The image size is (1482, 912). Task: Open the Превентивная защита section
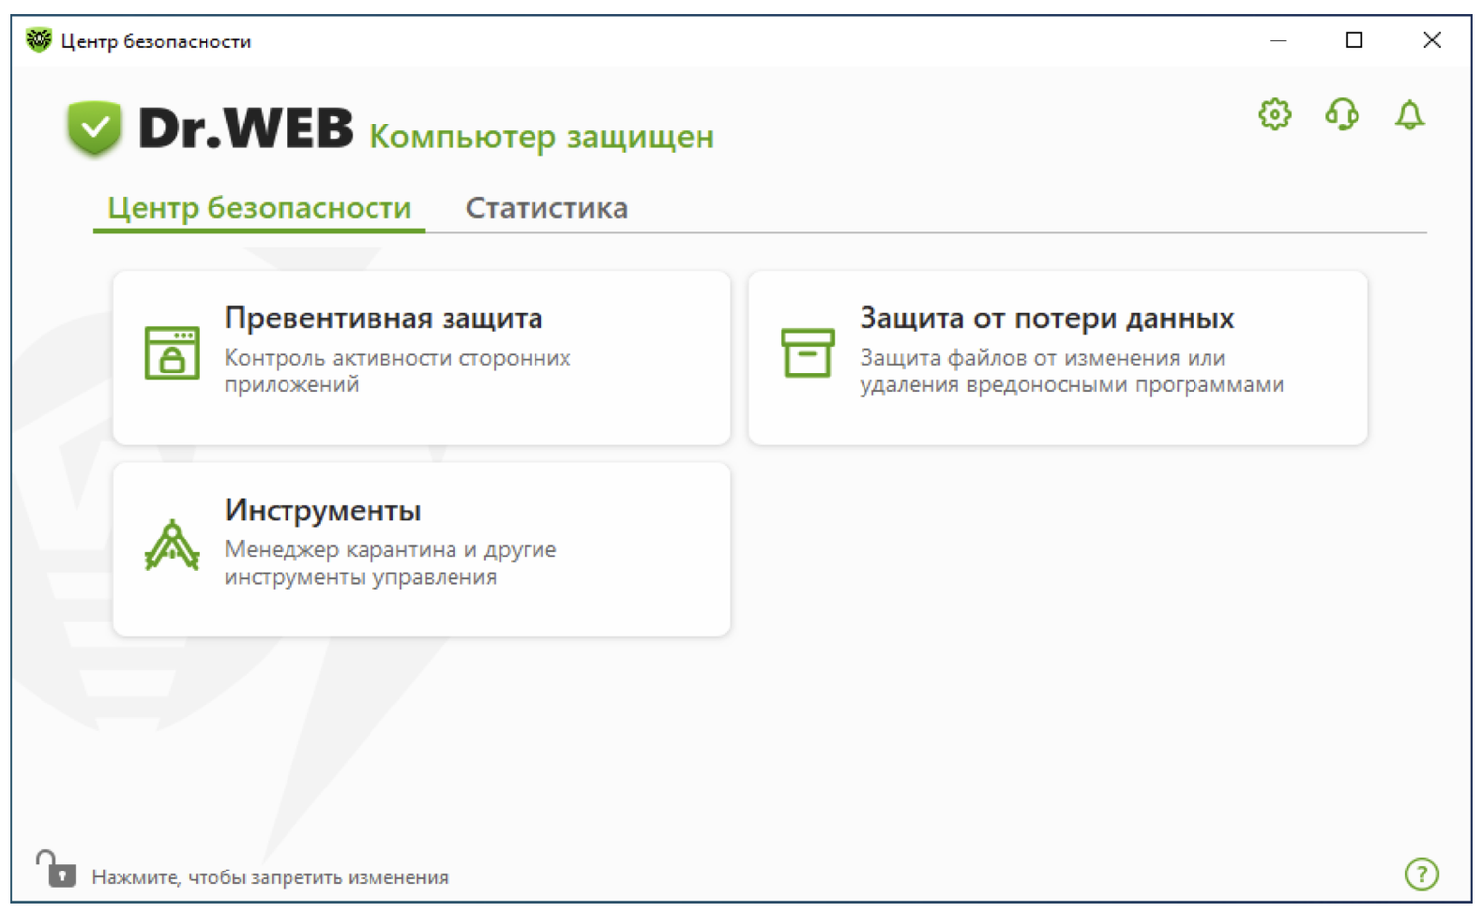click(422, 358)
